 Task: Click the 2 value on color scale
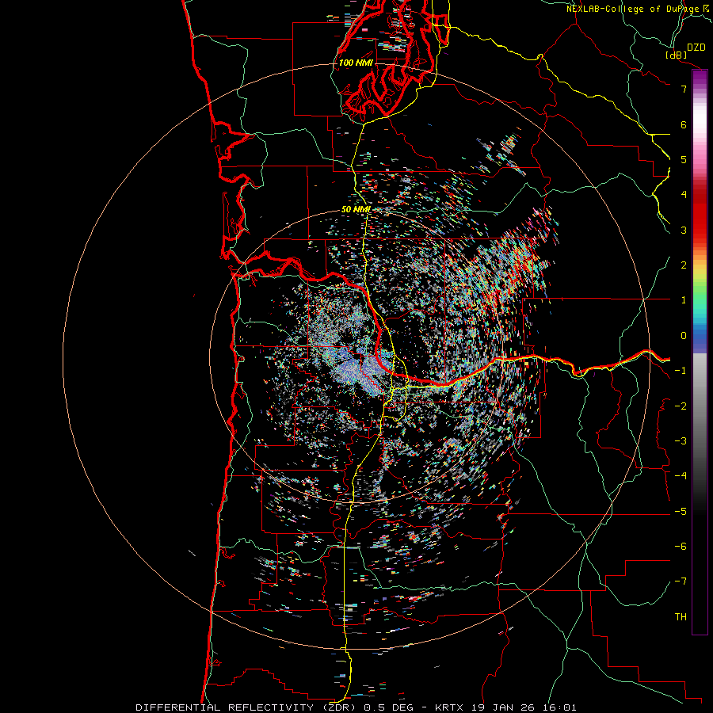click(684, 265)
